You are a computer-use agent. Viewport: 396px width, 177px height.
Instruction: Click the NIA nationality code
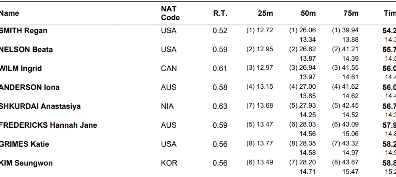point(168,106)
